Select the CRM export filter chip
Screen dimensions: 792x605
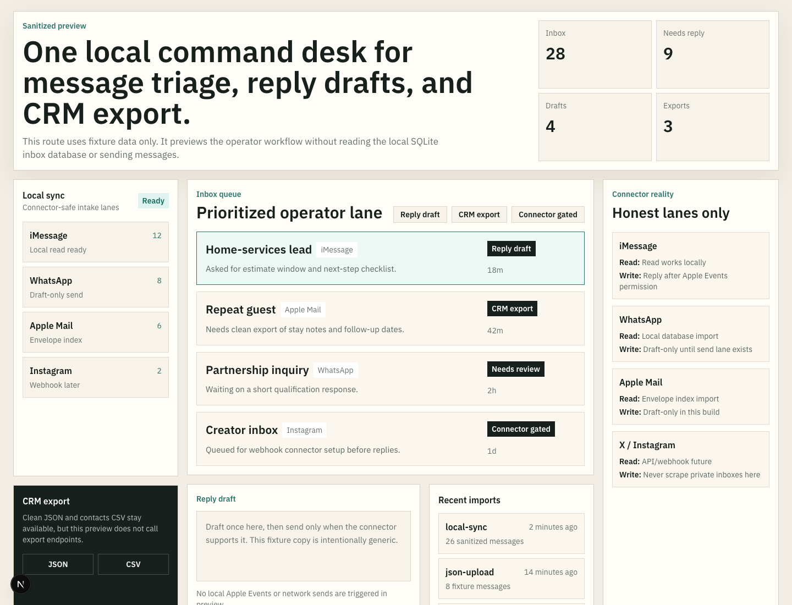point(479,215)
